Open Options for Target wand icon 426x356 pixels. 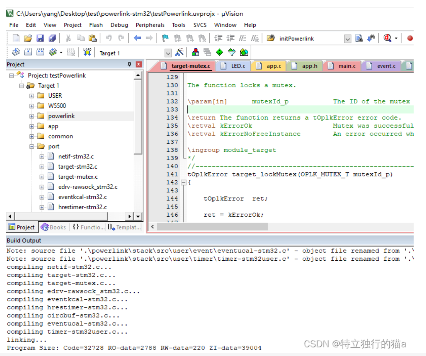point(179,53)
